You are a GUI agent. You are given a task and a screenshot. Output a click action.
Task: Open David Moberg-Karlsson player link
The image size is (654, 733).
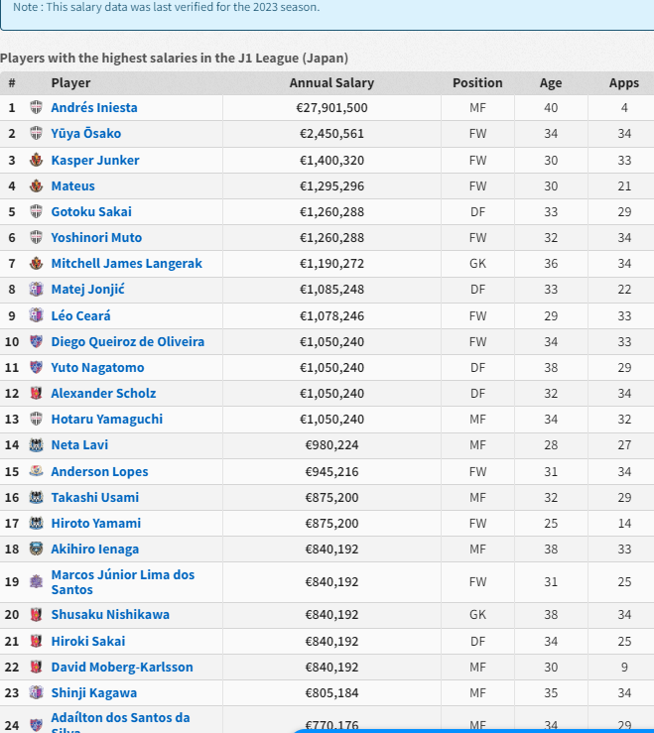click(122, 668)
